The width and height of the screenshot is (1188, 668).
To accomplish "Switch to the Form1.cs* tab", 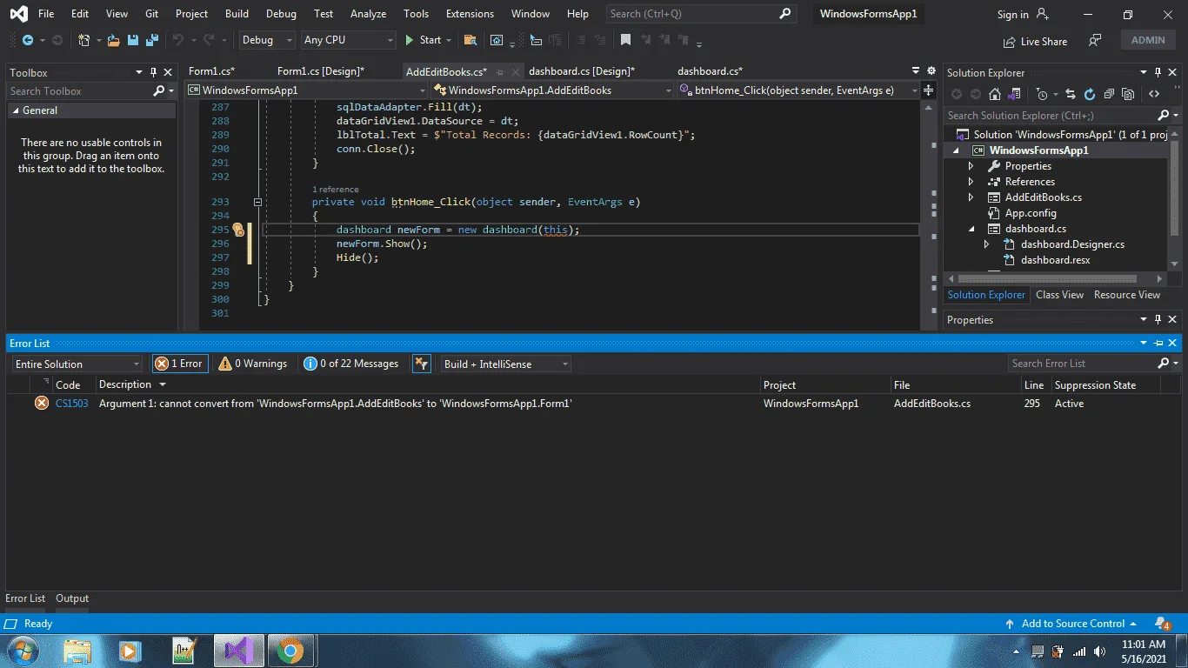I will [211, 71].
